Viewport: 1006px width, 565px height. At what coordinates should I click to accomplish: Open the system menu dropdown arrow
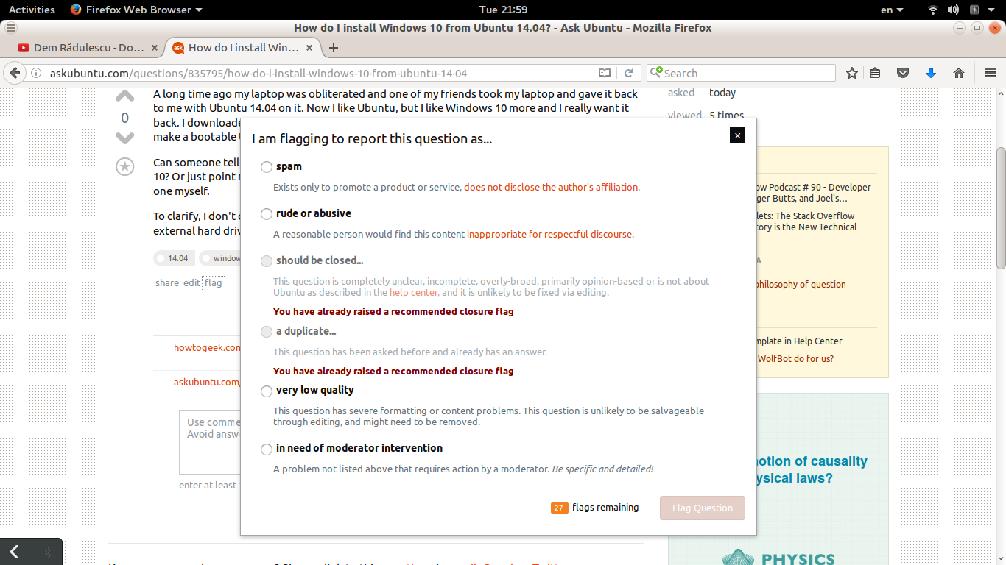[992, 10]
